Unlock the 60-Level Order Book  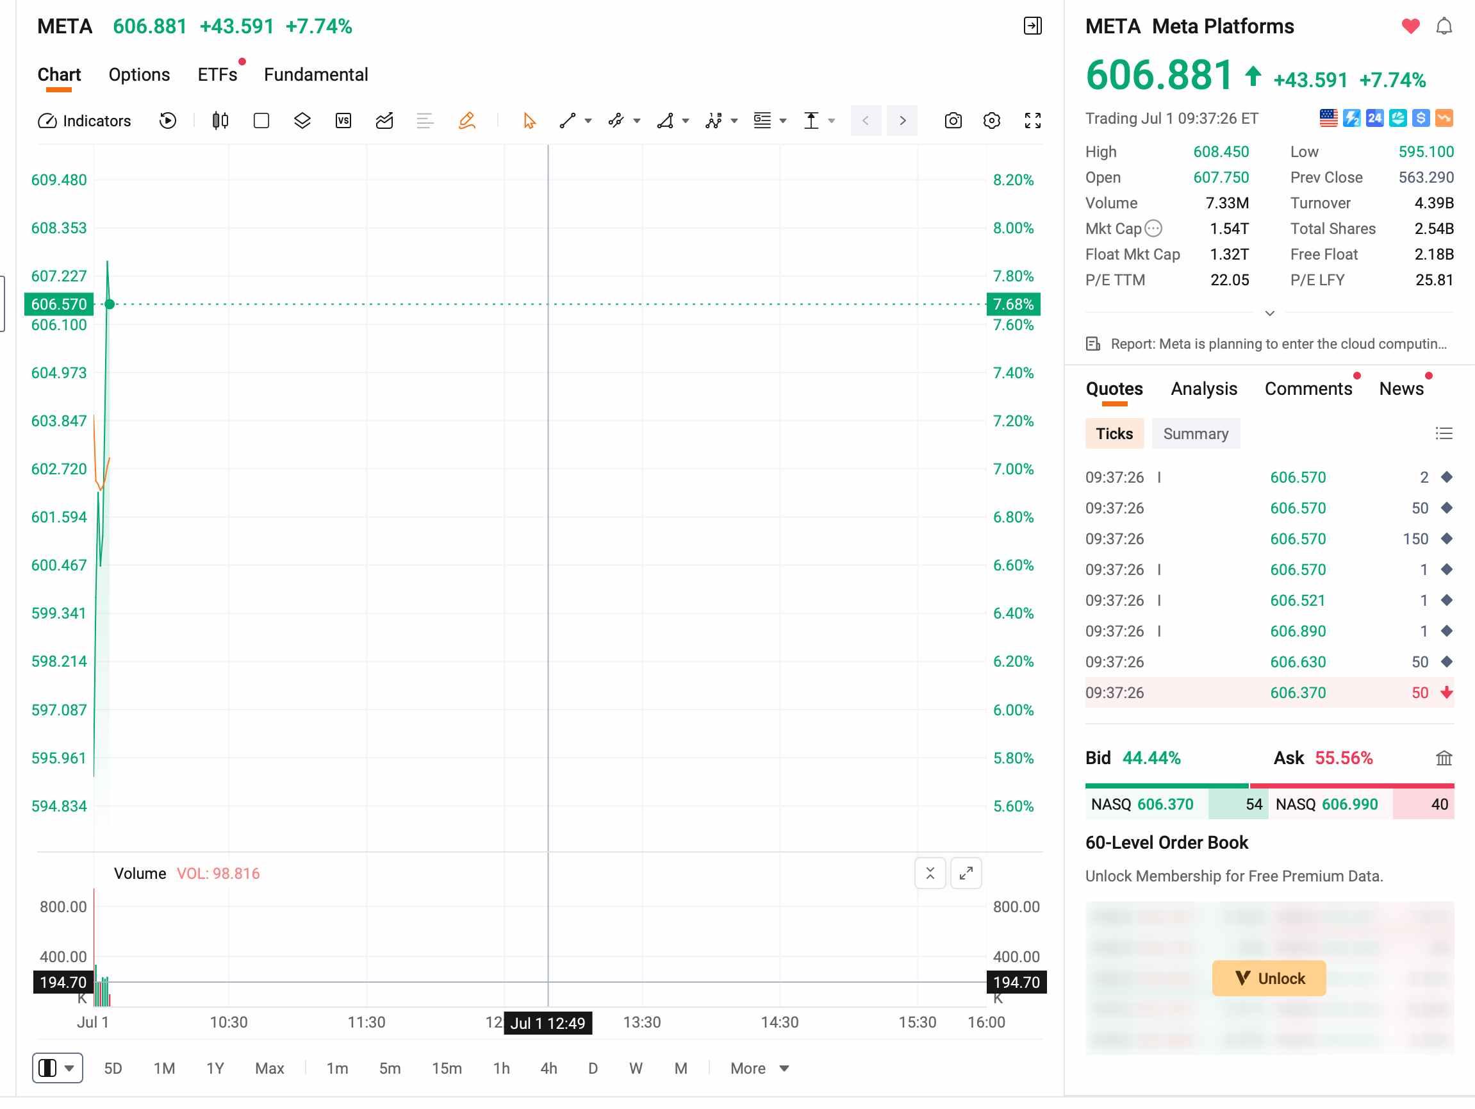(1268, 978)
